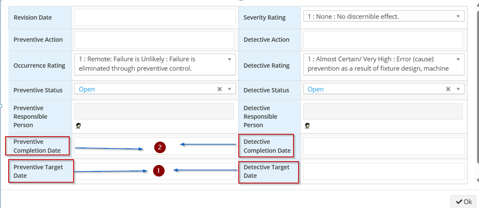Image resolution: width=479 pixels, height=208 pixels.
Task: Click the Preventive Responsible Person picker icon
Action: point(78,126)
